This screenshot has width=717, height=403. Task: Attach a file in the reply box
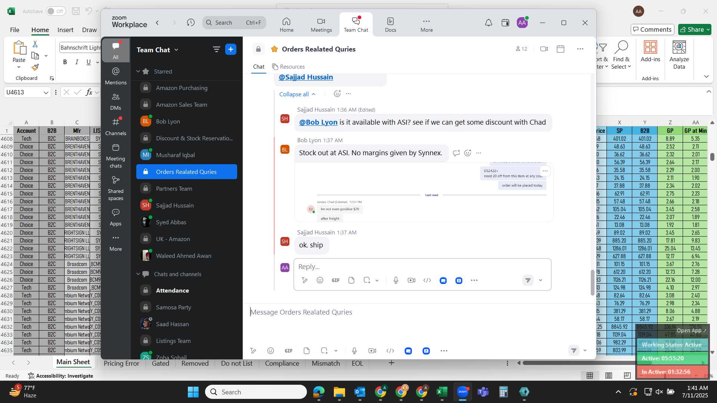pyautogui.click(x=351, y=280)
